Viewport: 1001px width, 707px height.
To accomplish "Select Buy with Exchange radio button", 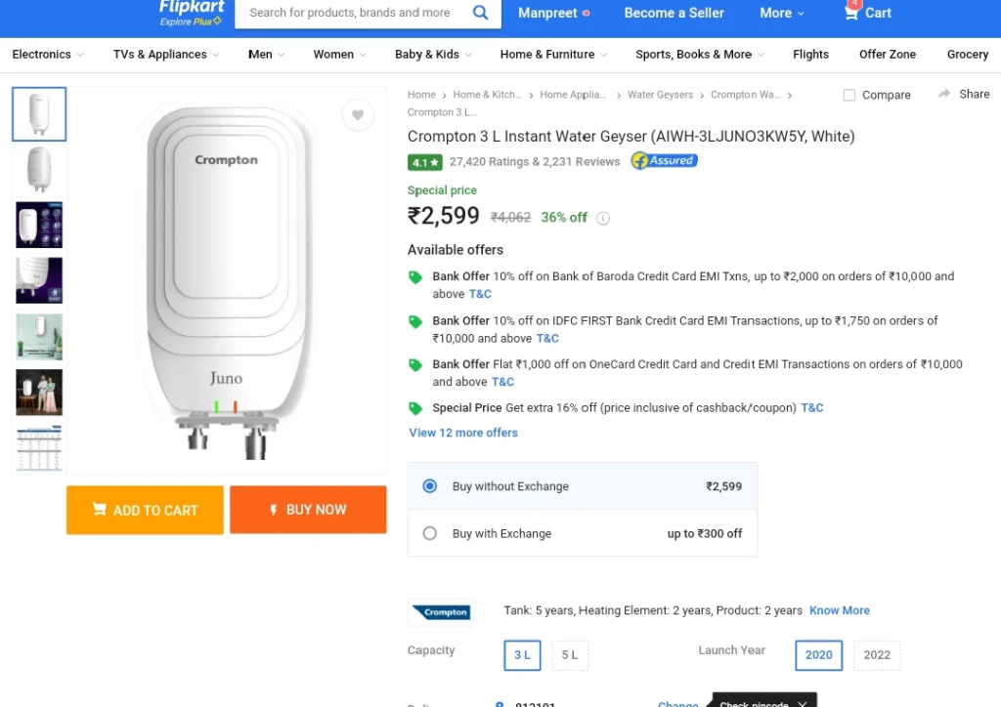I will click(430, 533).
